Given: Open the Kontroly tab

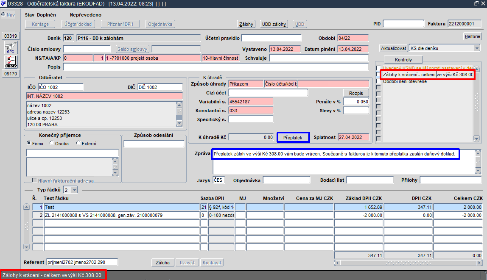Looking at the screenshot, I should (403, 60).
